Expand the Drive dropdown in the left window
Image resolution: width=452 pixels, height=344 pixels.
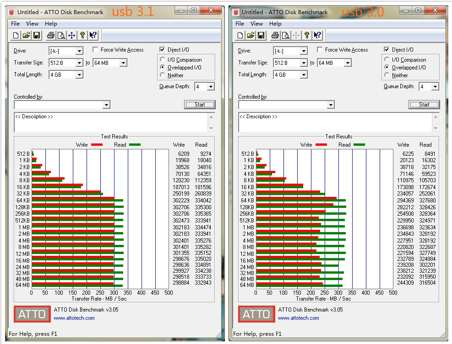(79, 51)
